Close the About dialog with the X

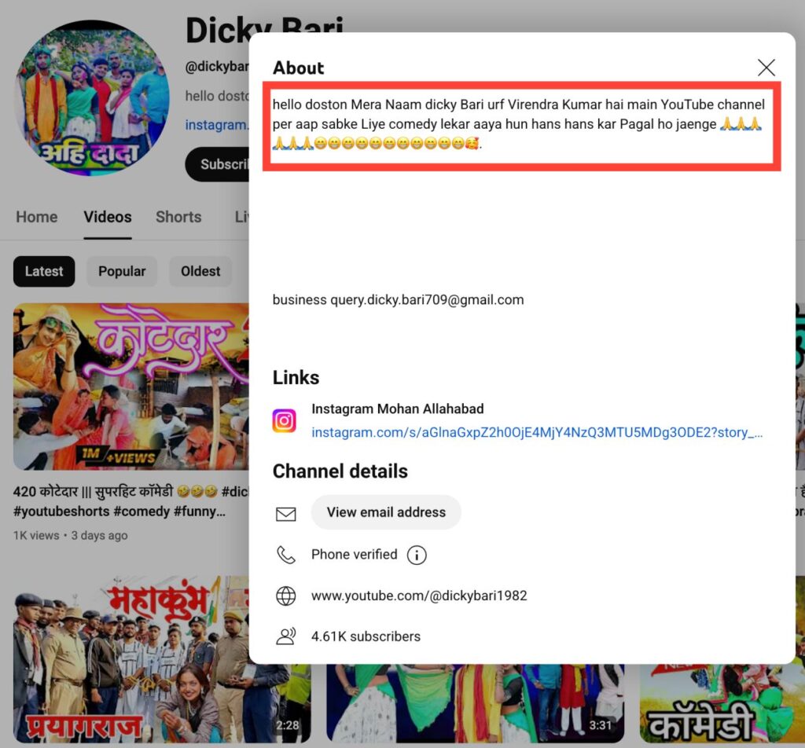click(766, 68)
